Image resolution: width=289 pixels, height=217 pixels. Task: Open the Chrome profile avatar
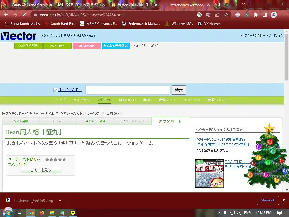pyautogui.click(x=274, y=15)
